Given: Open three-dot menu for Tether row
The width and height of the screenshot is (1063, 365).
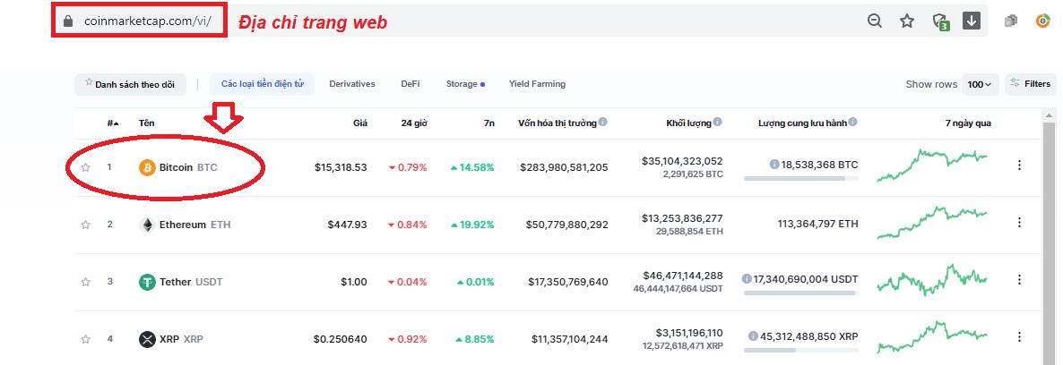Looking at the screenshot, I should coord(1018,280).
